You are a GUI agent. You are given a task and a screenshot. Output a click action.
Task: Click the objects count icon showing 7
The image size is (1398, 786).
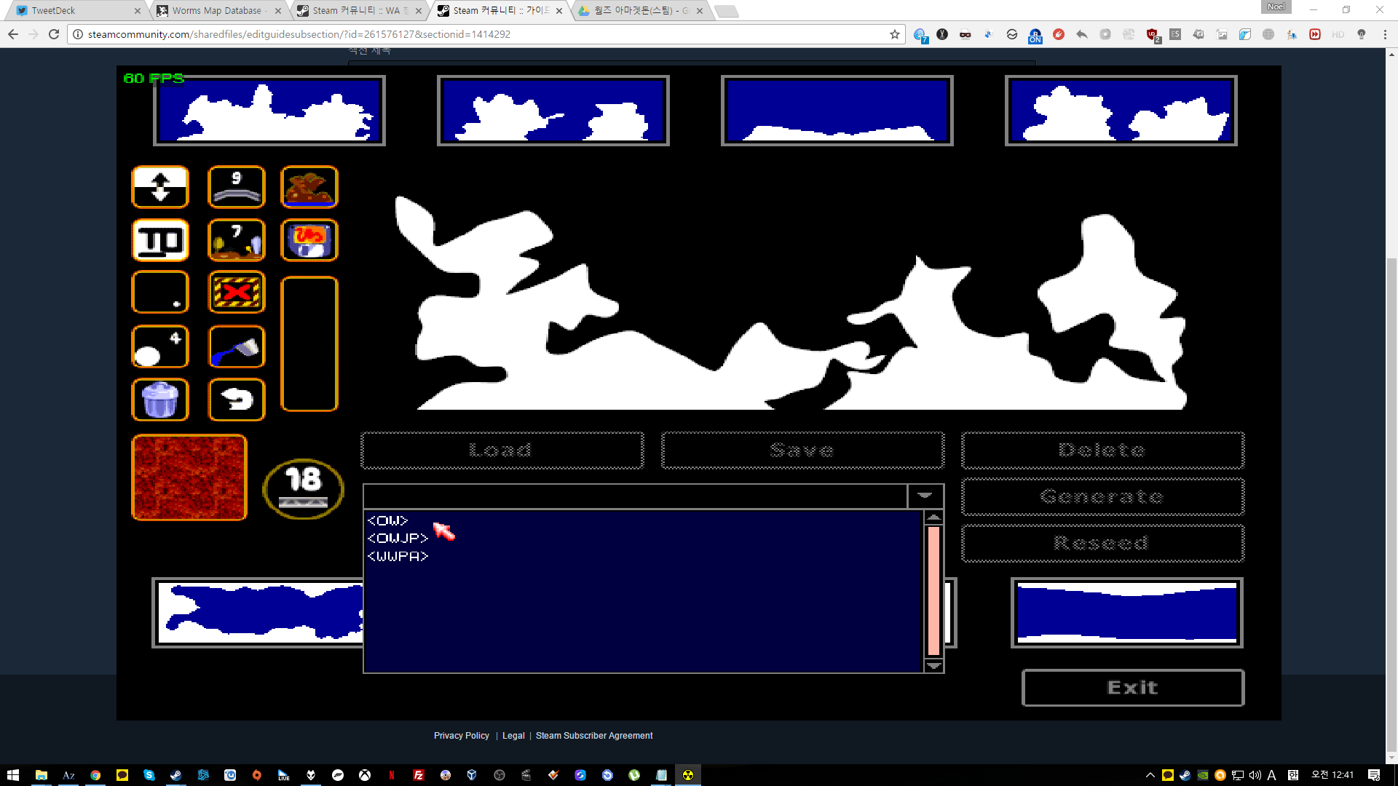(x=237, y=240)
